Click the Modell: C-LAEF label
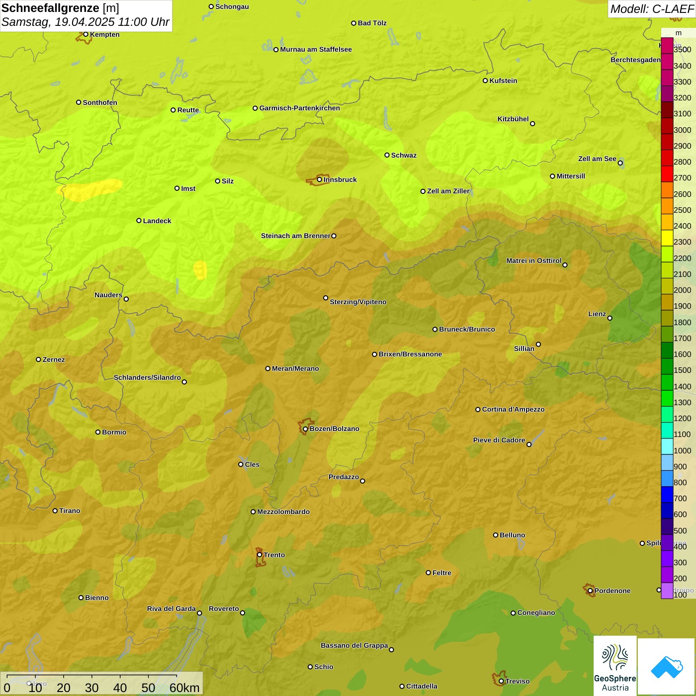 (x=652, y=9)
